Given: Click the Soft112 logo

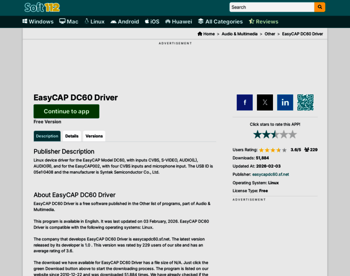Looking at the screenshot, I should click(x=42, y=7).
